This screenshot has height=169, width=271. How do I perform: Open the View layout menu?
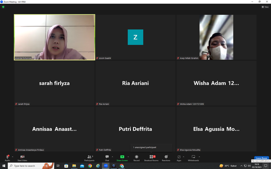pos(265,7)
